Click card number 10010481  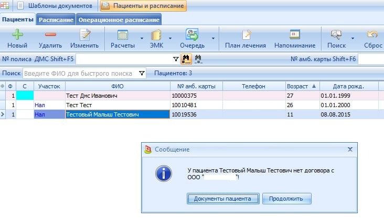coord(184,105)
